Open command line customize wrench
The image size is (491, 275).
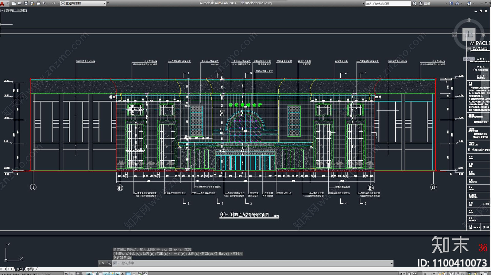(109, 263)
